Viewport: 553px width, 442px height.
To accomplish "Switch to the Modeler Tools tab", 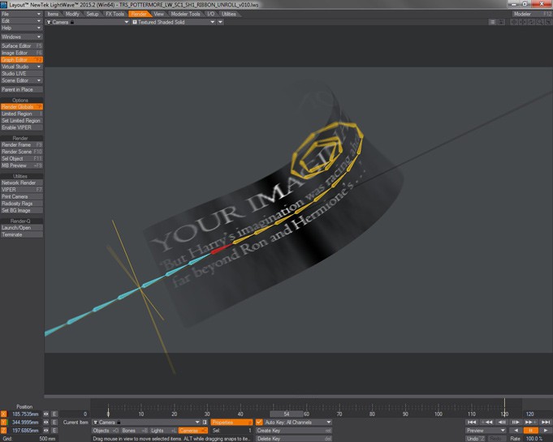I will point(185,14).
